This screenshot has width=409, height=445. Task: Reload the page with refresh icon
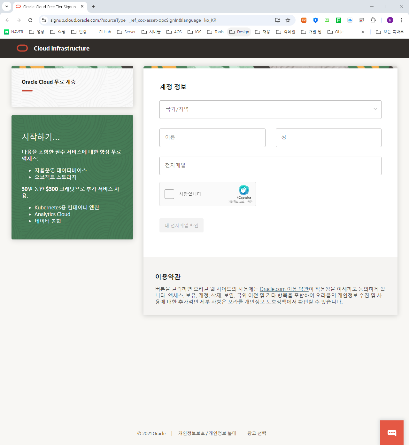[x=30, y=20]
